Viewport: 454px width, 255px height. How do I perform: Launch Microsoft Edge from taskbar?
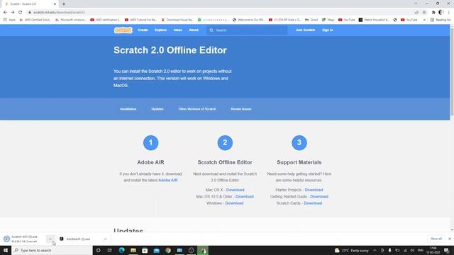(x=121, y=250)
